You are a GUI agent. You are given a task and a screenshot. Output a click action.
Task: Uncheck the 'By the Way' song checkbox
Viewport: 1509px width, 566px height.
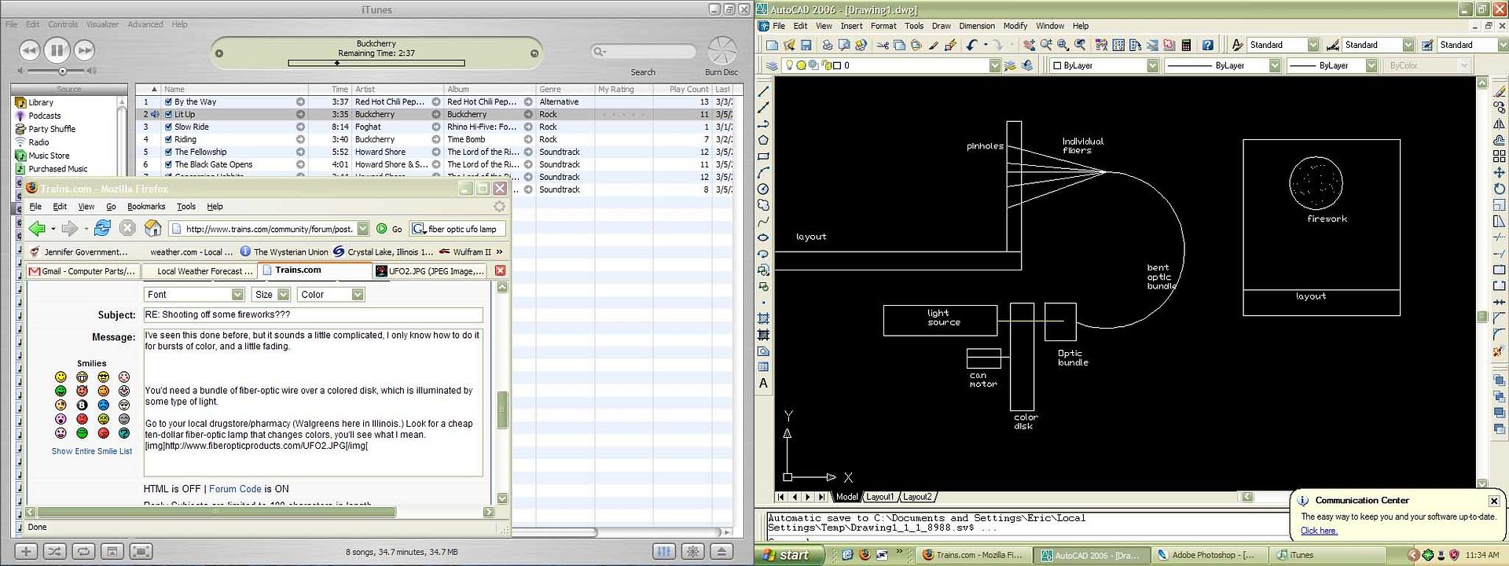click(x=168, y=102)
